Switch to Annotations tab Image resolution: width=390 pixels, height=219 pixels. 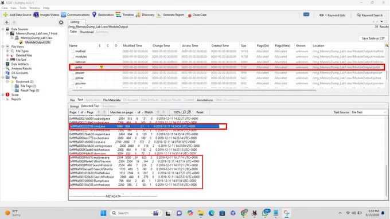click(205, 100)
